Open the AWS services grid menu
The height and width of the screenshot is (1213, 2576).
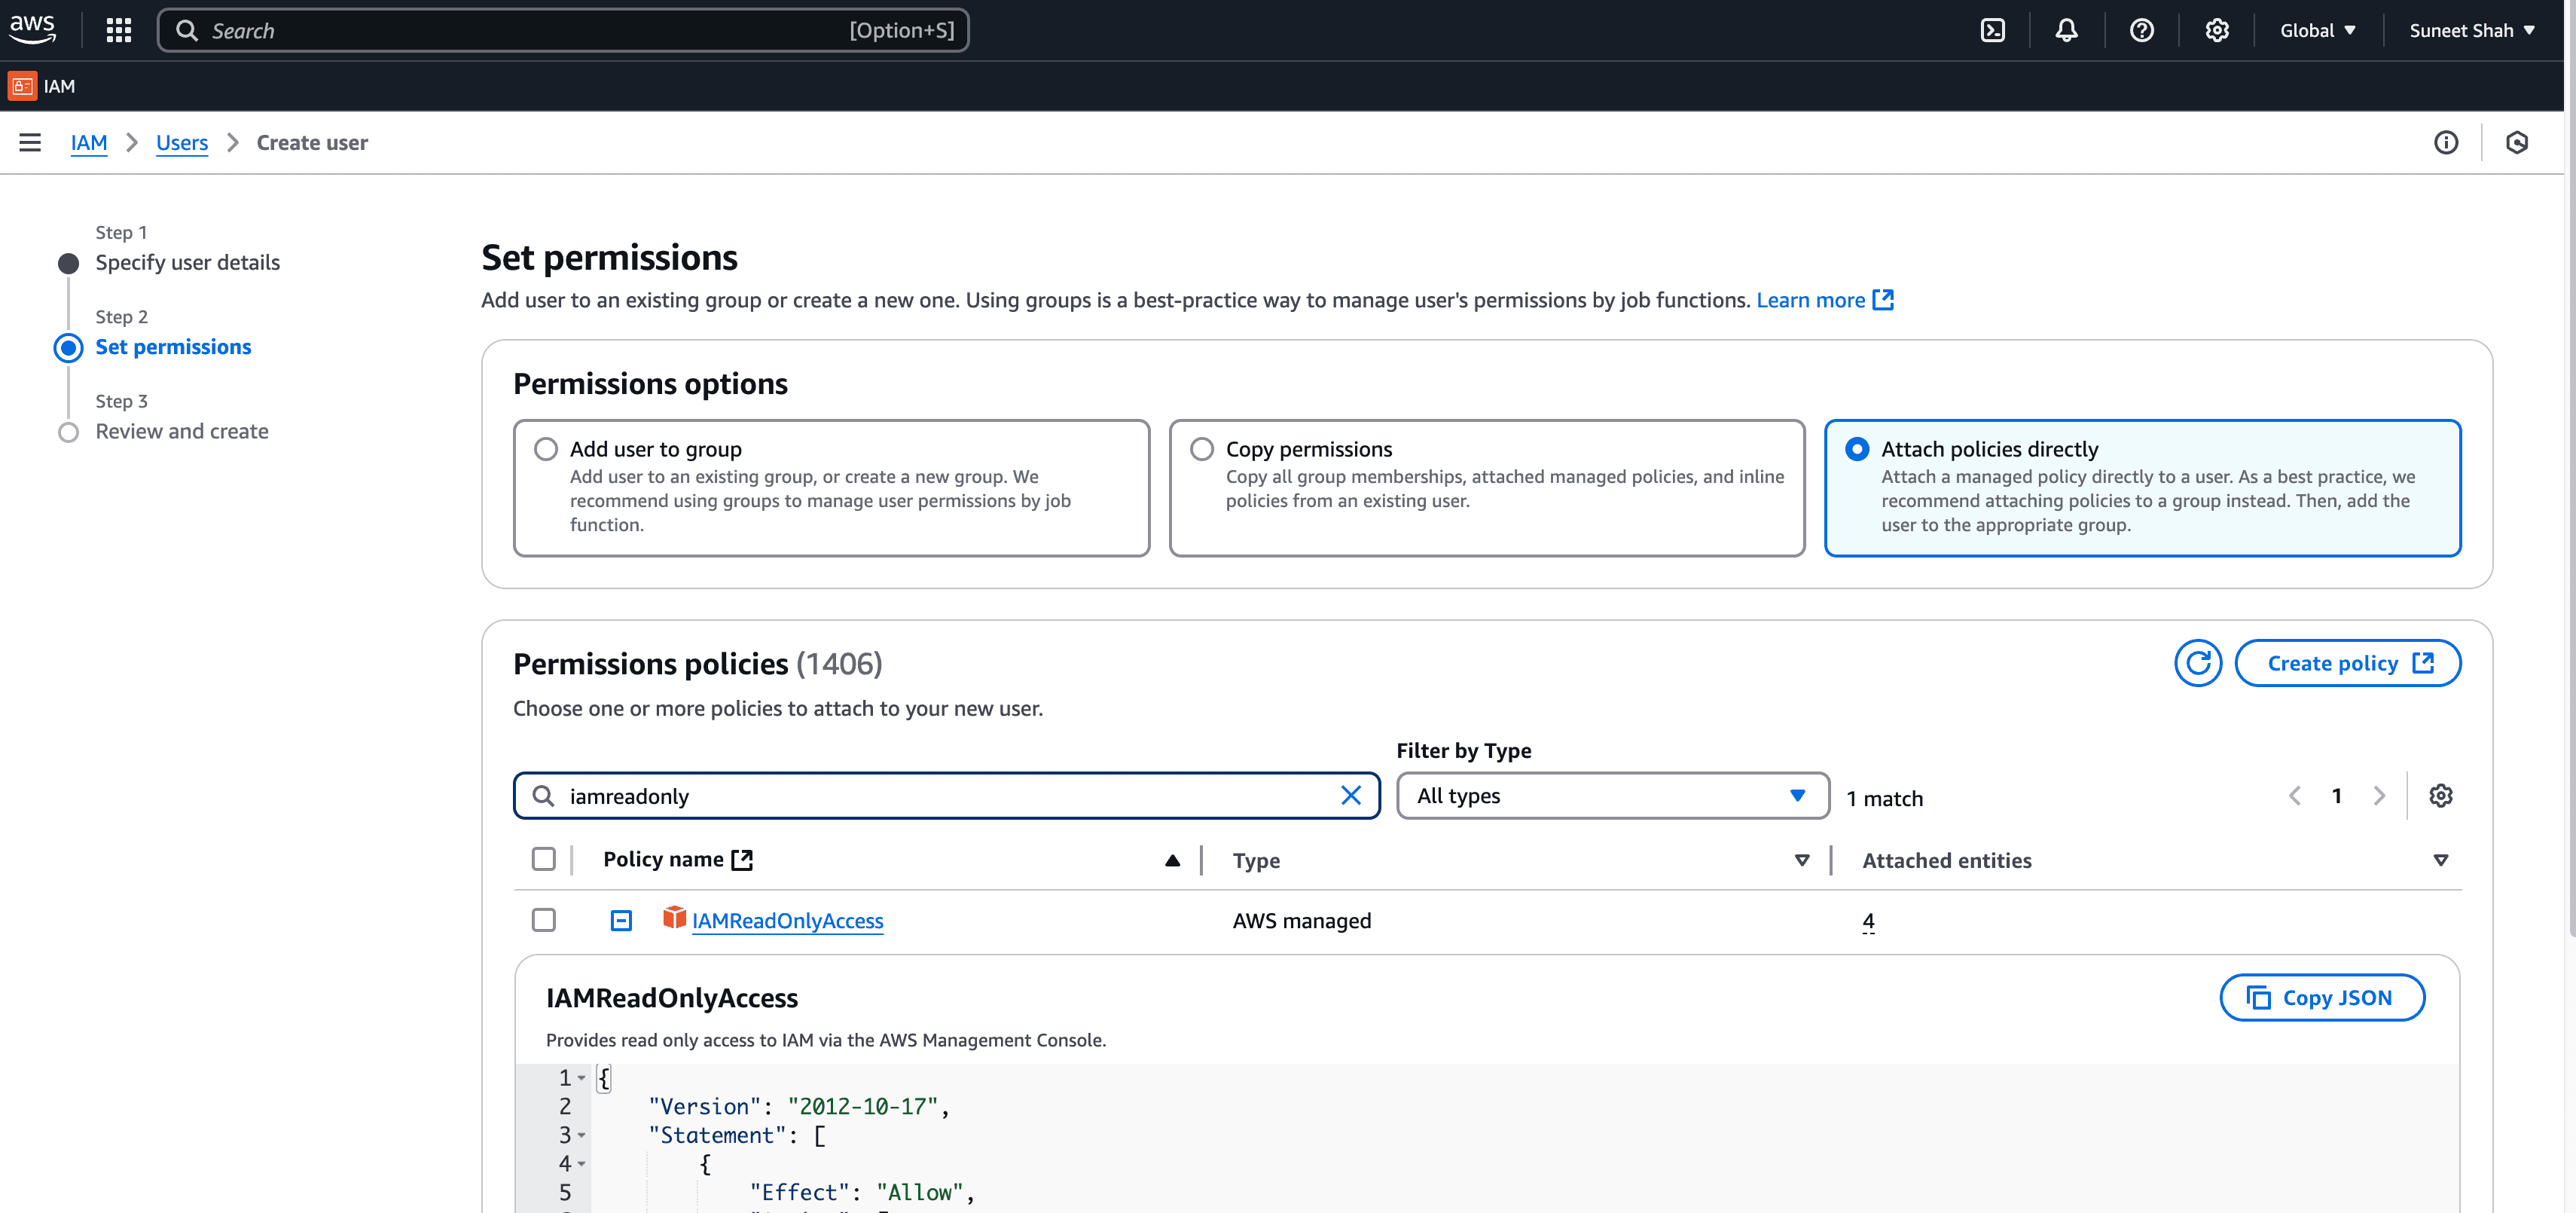(119, 30)
